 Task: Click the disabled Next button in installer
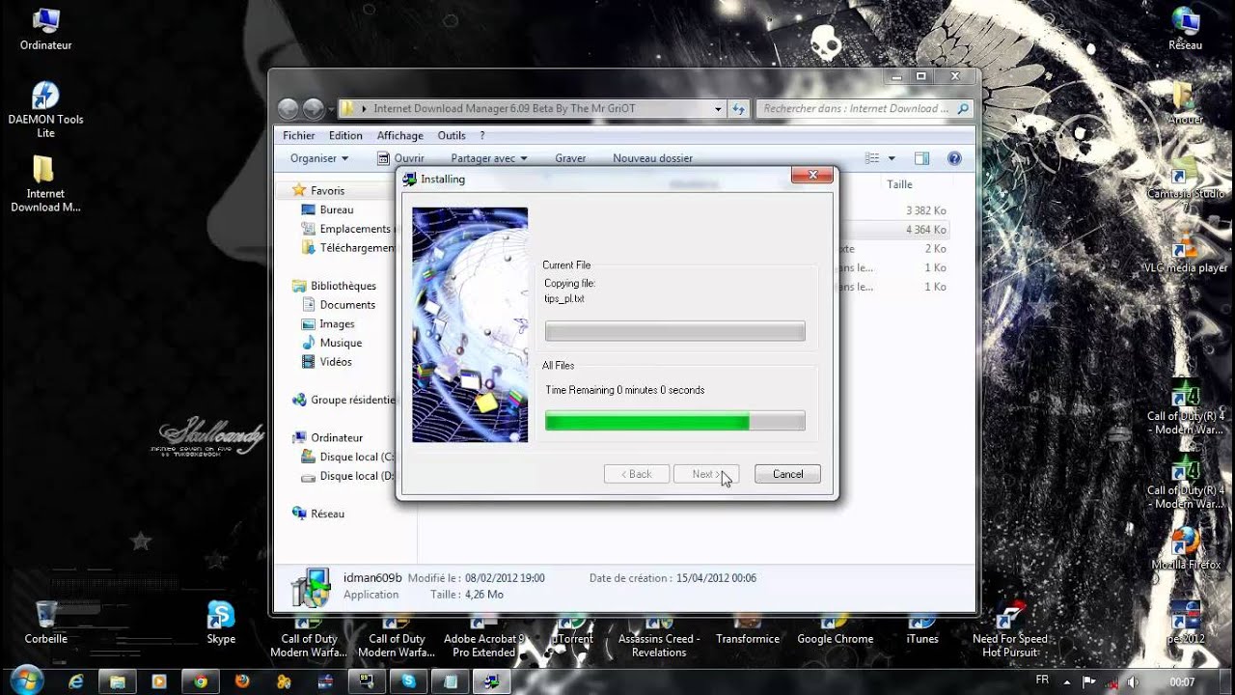[x=705, y=474]
